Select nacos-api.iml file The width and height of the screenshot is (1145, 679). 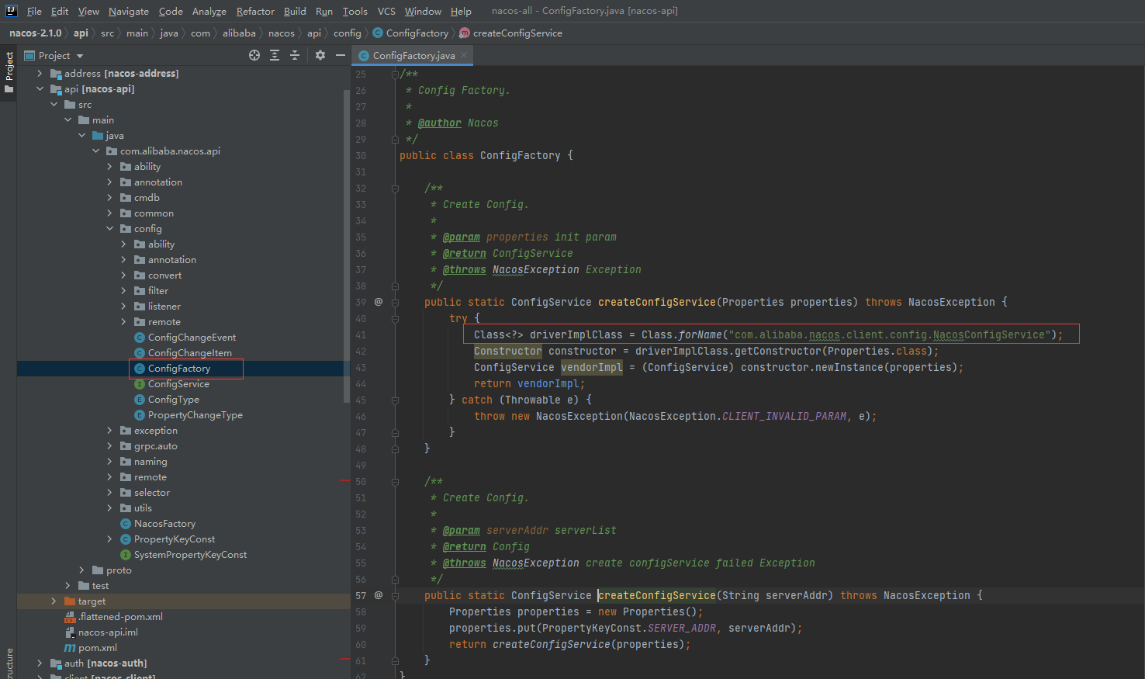pyautogui.click(x=108, y=632)
